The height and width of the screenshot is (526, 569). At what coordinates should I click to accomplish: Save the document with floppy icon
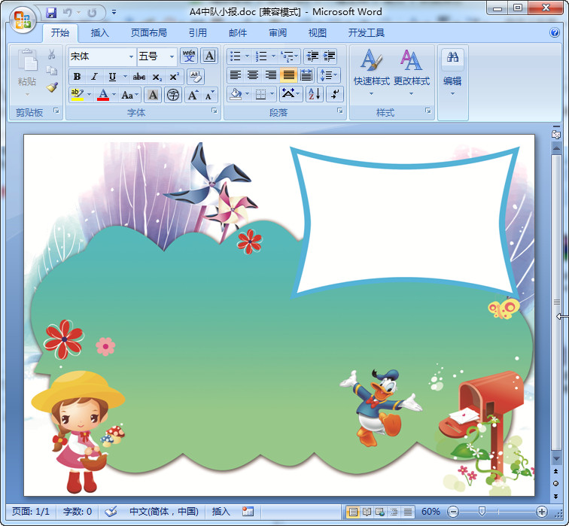51,13
